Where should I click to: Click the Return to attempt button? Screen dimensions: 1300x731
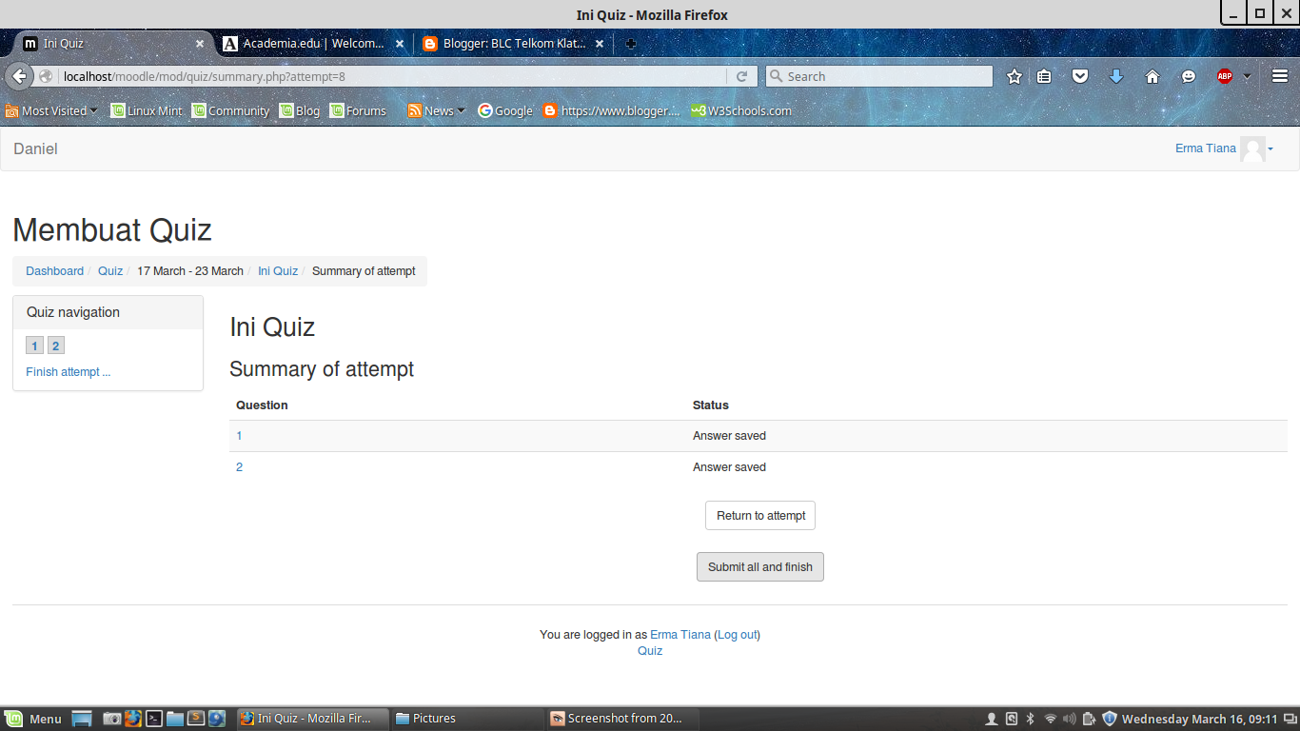point(760,516)
